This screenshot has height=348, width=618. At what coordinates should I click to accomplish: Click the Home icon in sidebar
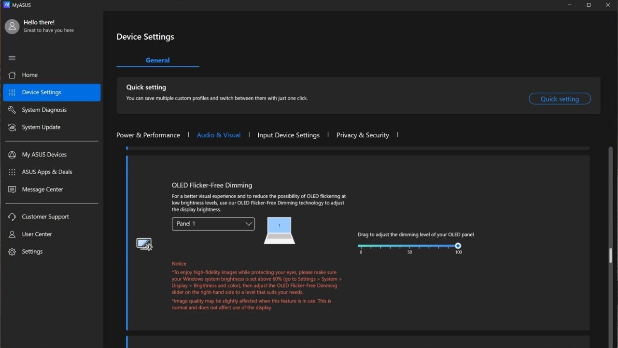coord(12,75)
